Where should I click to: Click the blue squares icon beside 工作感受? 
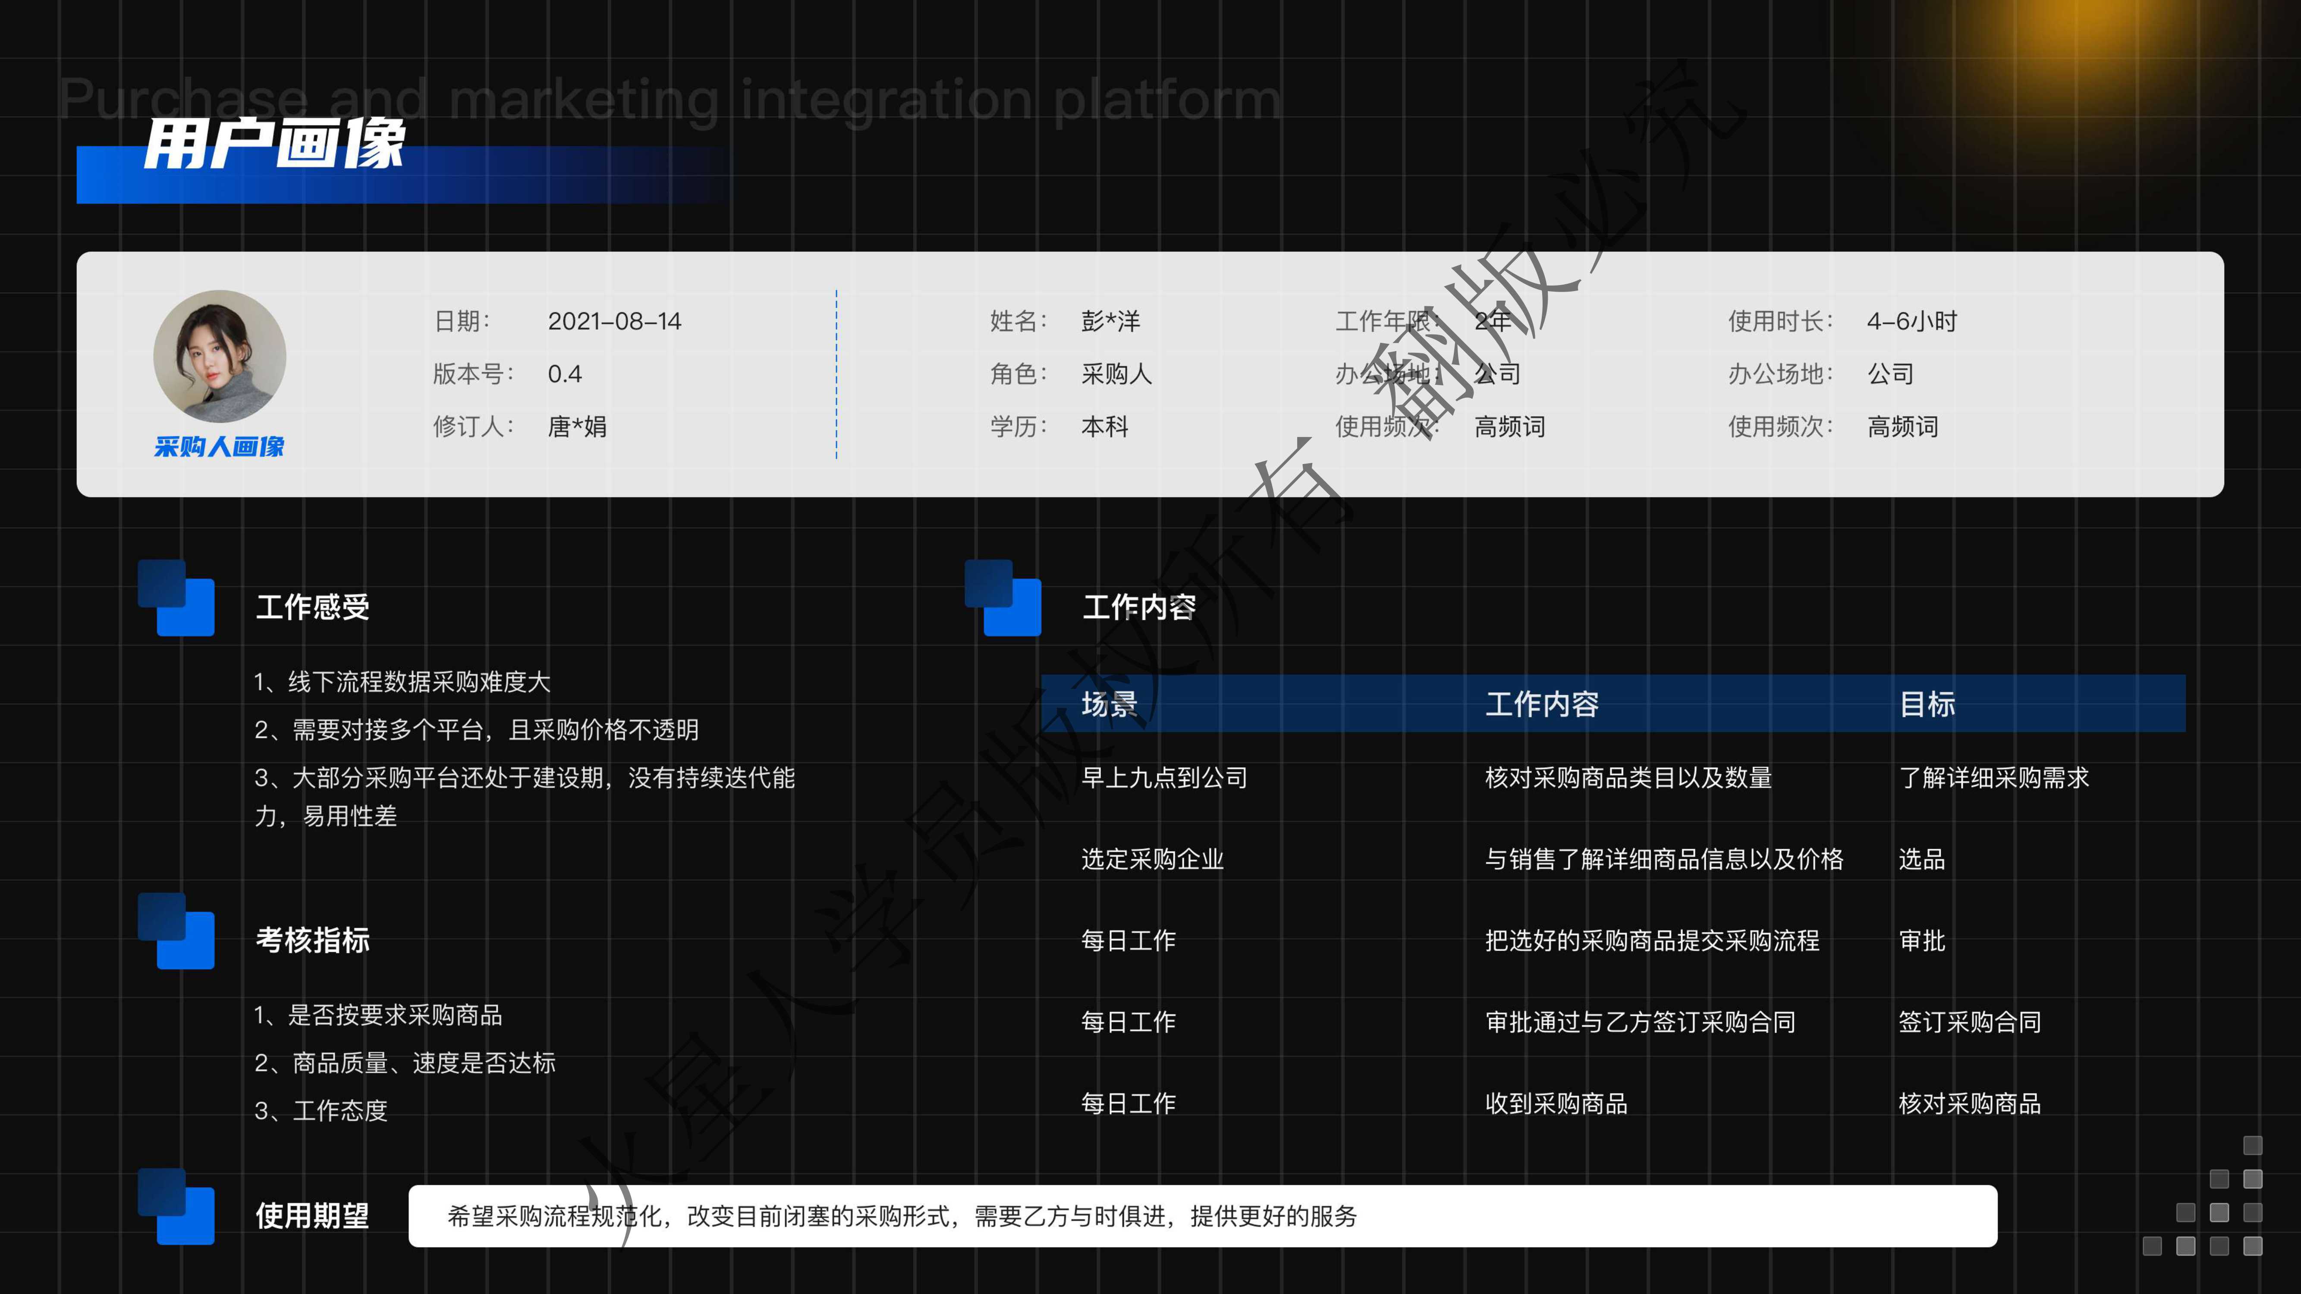point(176,597)
